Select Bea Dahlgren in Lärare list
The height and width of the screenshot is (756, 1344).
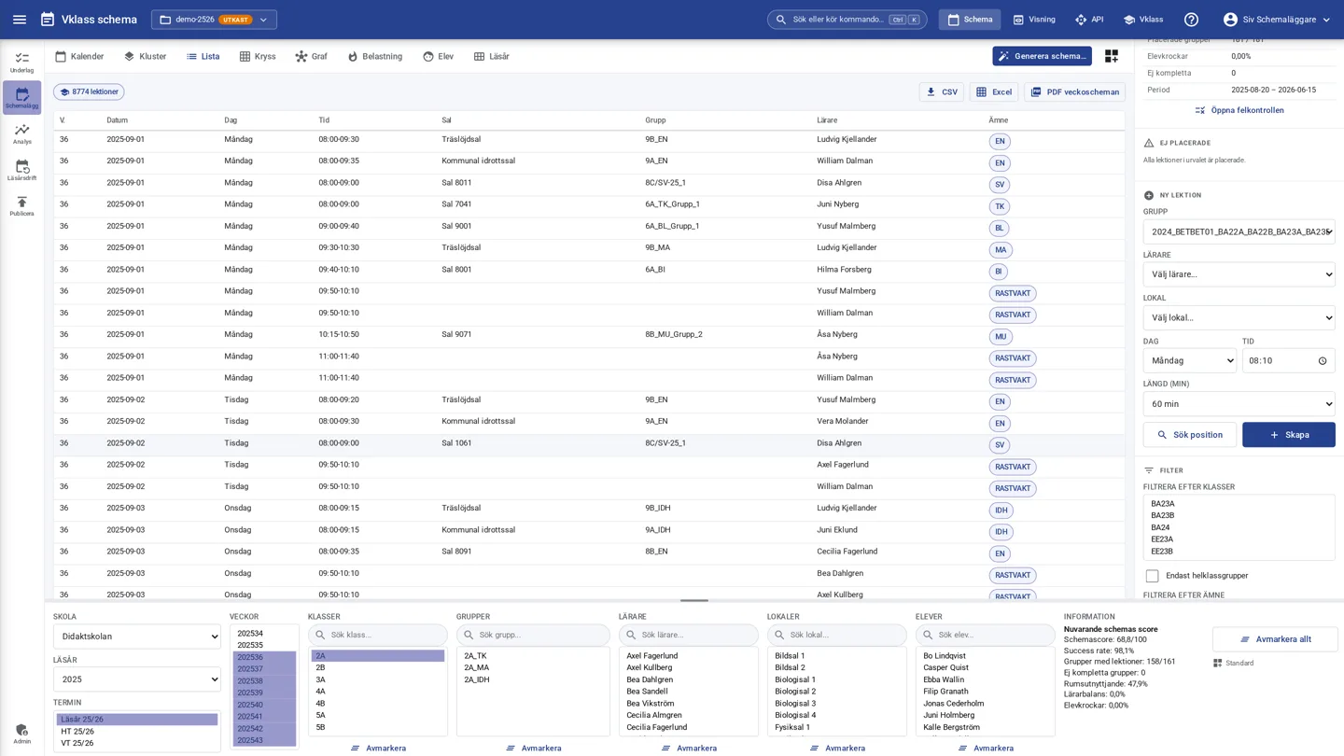point(689,680)
